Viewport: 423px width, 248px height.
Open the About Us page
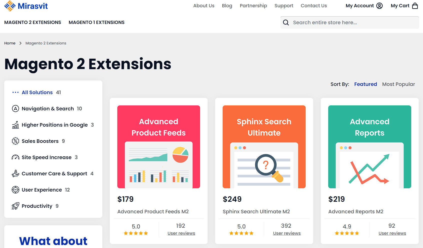click(204, 6)
